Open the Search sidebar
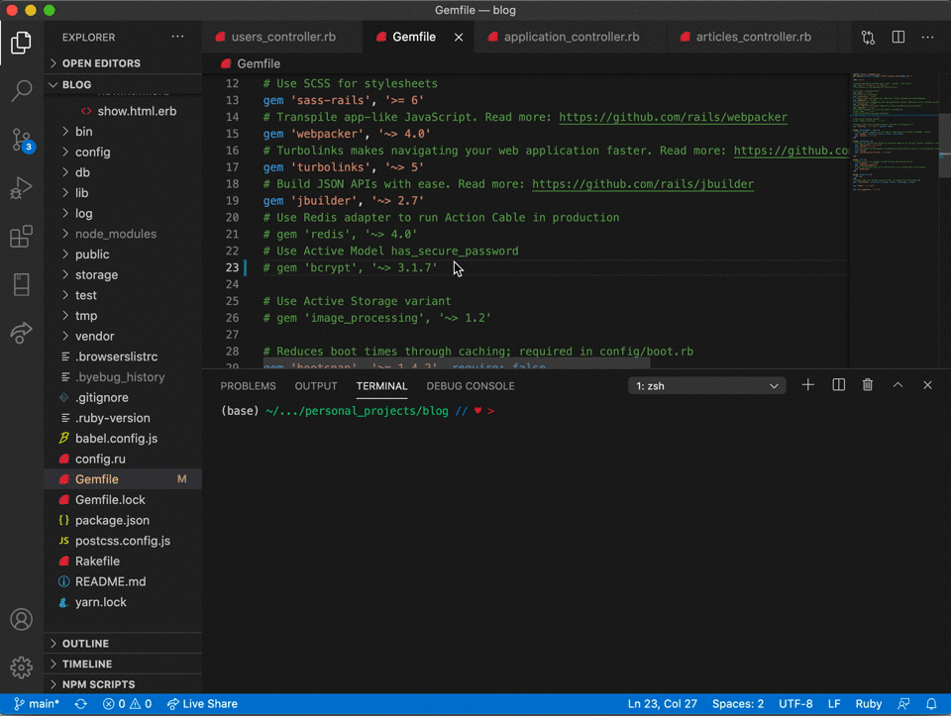 point(22,90)
